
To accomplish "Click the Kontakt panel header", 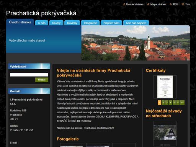I will (29, 91).
